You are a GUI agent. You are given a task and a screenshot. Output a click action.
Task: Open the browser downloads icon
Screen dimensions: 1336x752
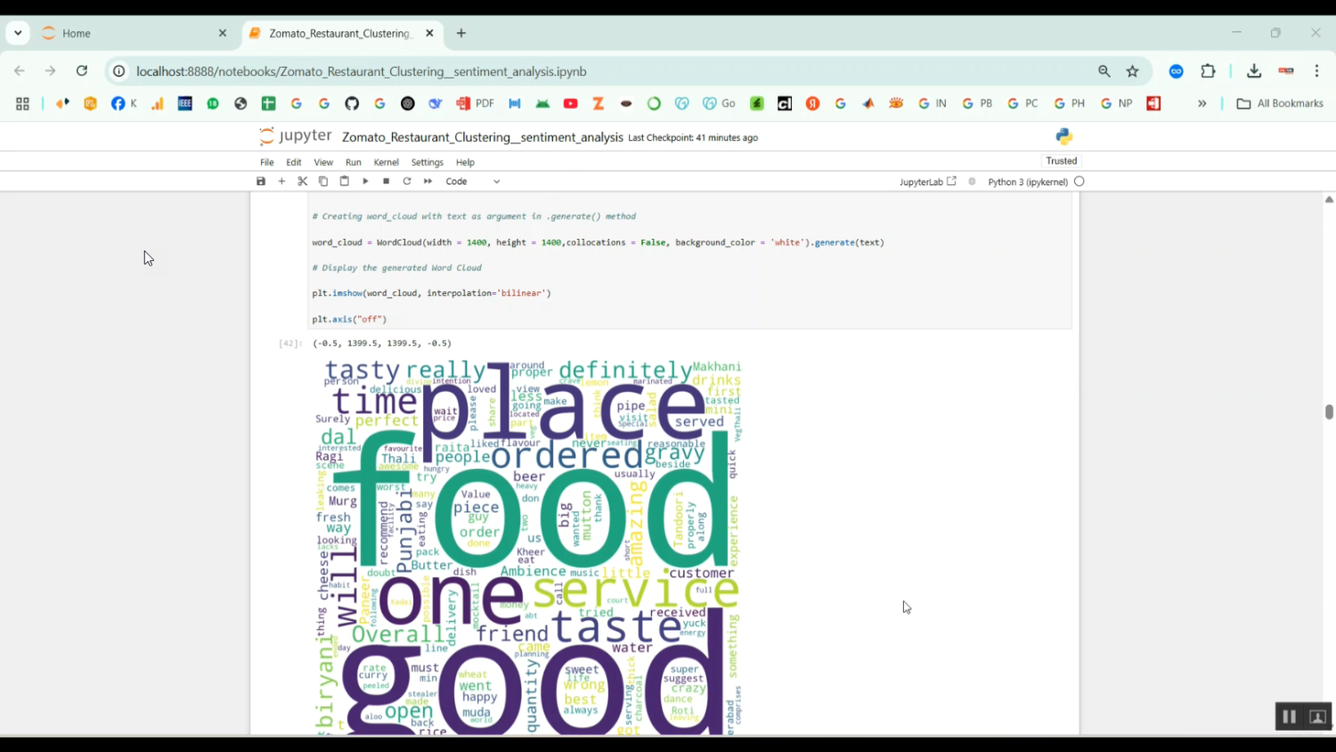tap(1254, 71)
